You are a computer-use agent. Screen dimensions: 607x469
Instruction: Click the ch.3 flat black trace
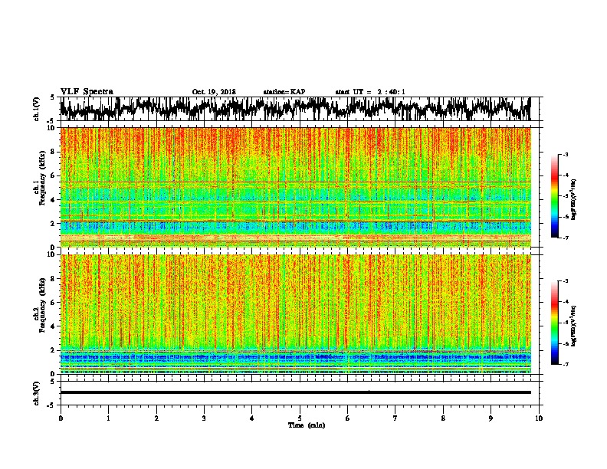295,392
